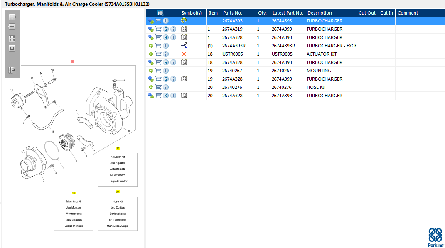Click cart icon on item 20 2674A328 row
445x248 pixels.
coord(158,96)
